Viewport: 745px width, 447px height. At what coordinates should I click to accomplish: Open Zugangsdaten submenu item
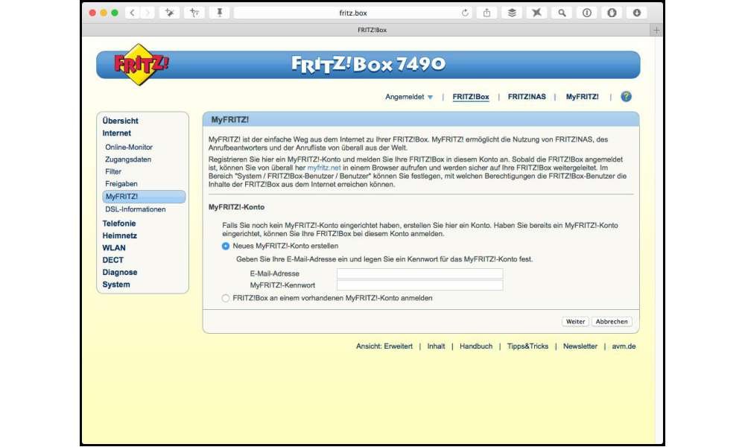pos(128,159)
